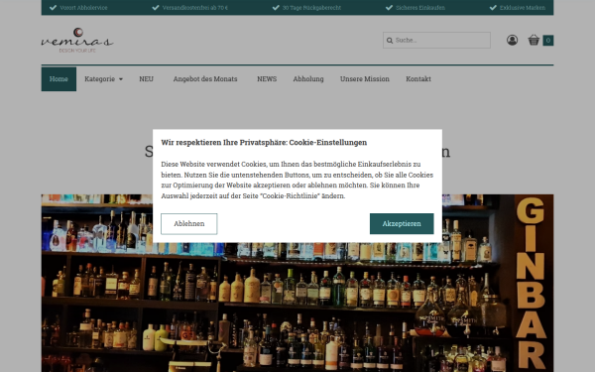
Task: Open Angebot des Monats page
Action: coord(205,79)
